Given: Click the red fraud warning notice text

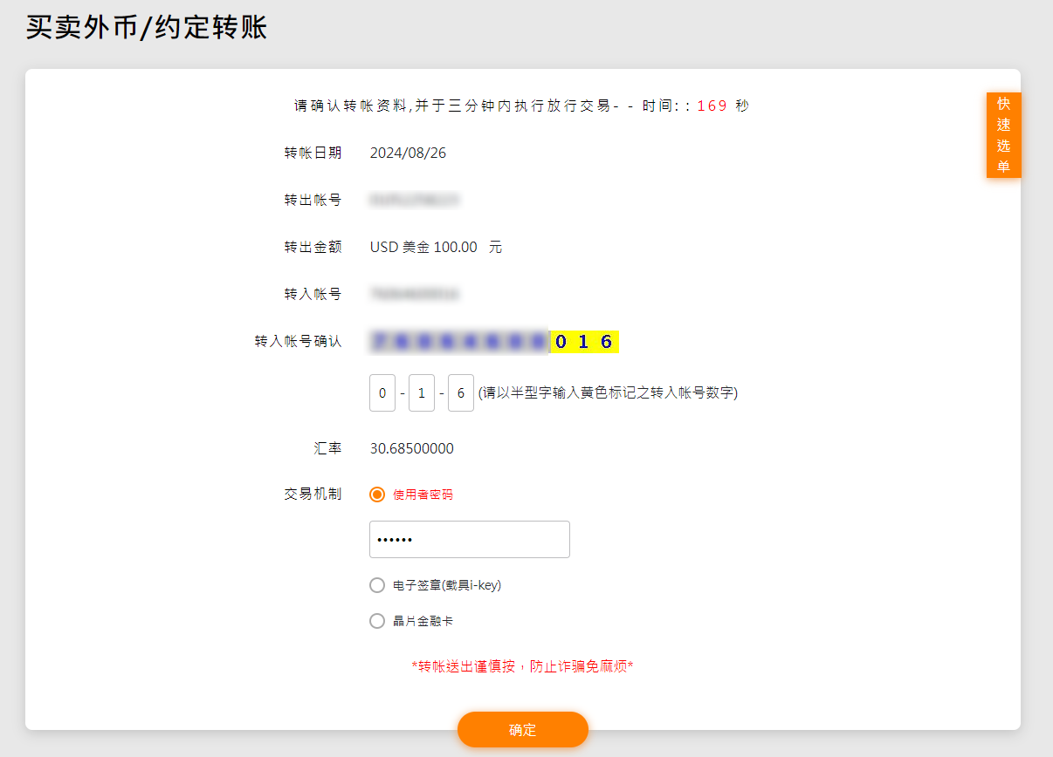Looking at the screenshot, I should click(522, 666).
